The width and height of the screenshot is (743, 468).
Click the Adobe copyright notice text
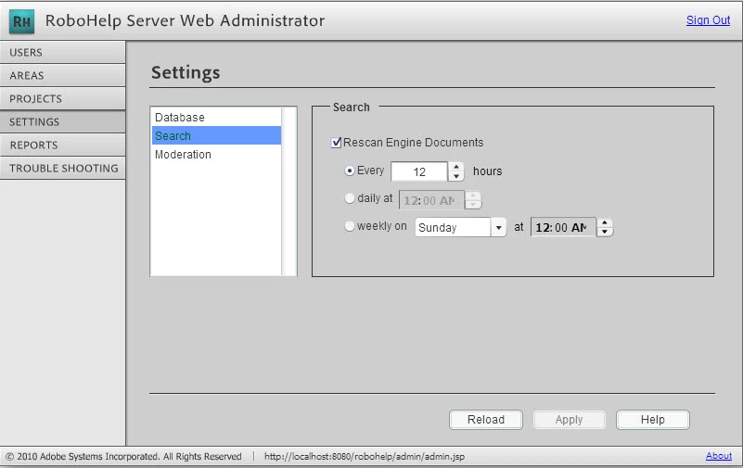point(123,457)
